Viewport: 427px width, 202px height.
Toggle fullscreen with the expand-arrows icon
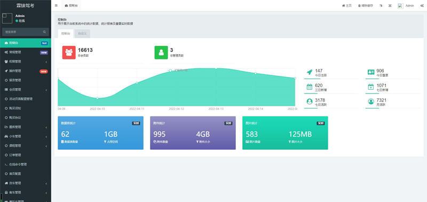(390, 5)
